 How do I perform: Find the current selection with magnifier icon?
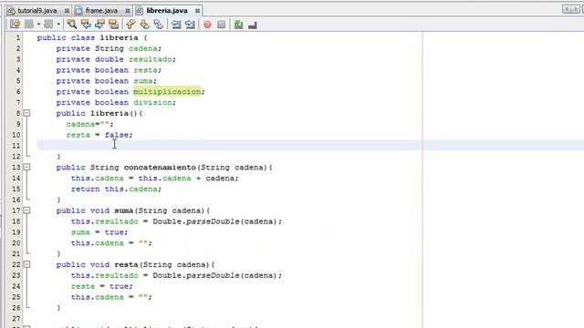click(x=72, y=25)
